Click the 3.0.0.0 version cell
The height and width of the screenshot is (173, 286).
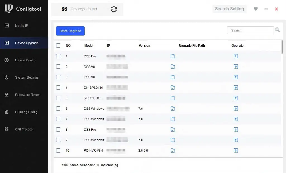pos(143,151)
